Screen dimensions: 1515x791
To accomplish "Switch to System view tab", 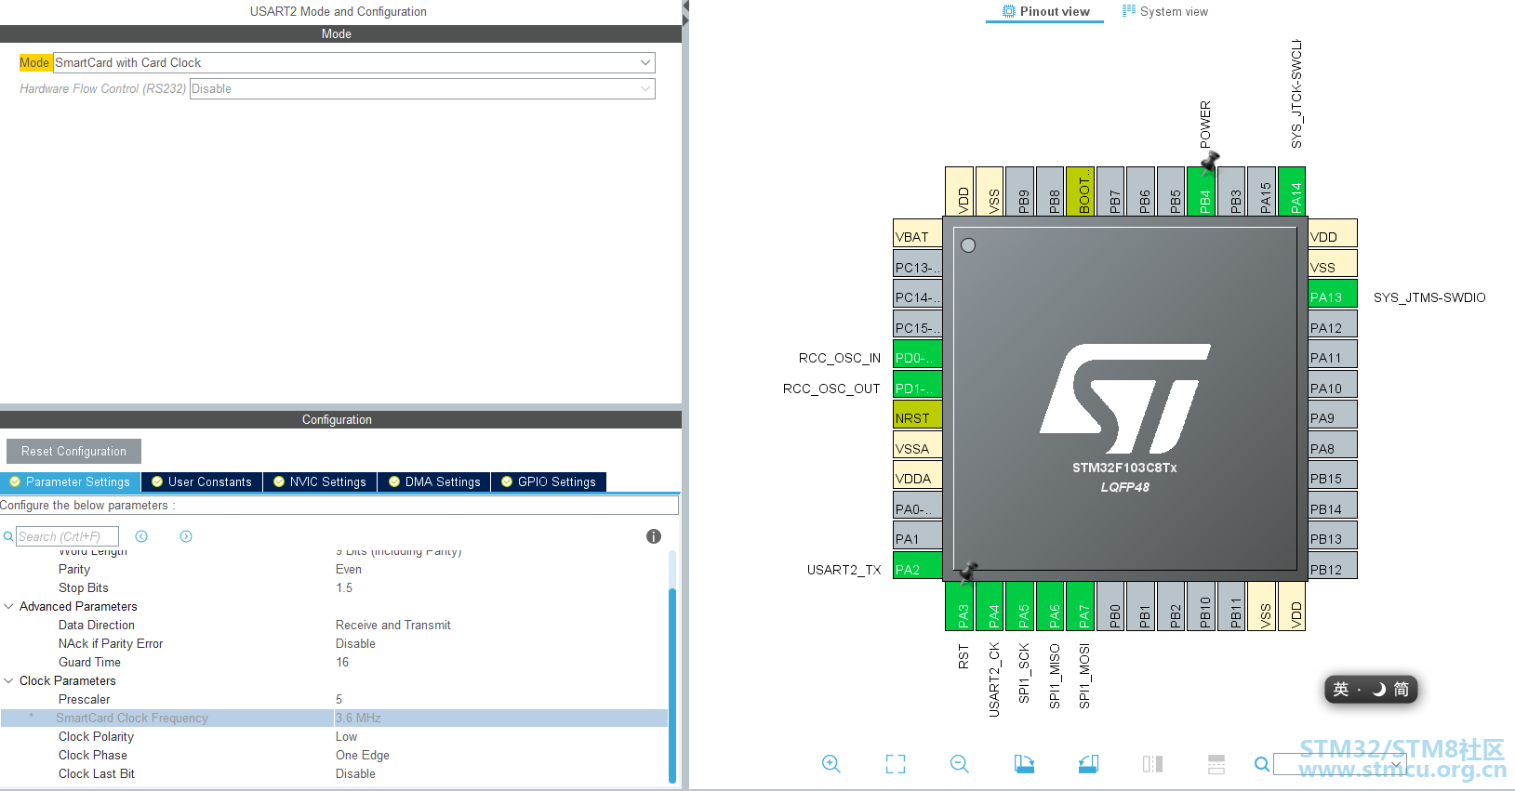I will coord(1165,11).
